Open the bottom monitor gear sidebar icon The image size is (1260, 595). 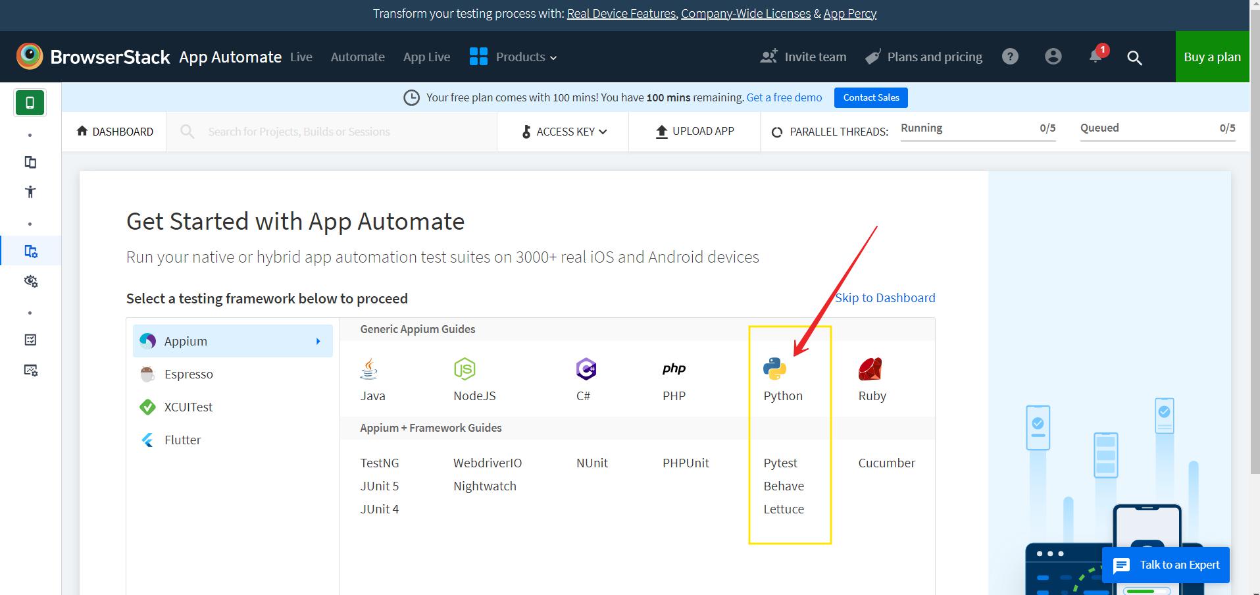(30, 370)
